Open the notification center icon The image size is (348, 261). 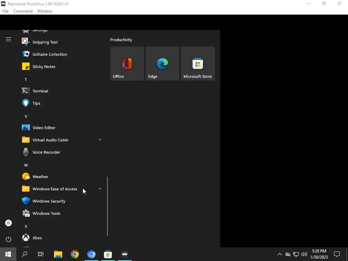(x=337, y=254)
